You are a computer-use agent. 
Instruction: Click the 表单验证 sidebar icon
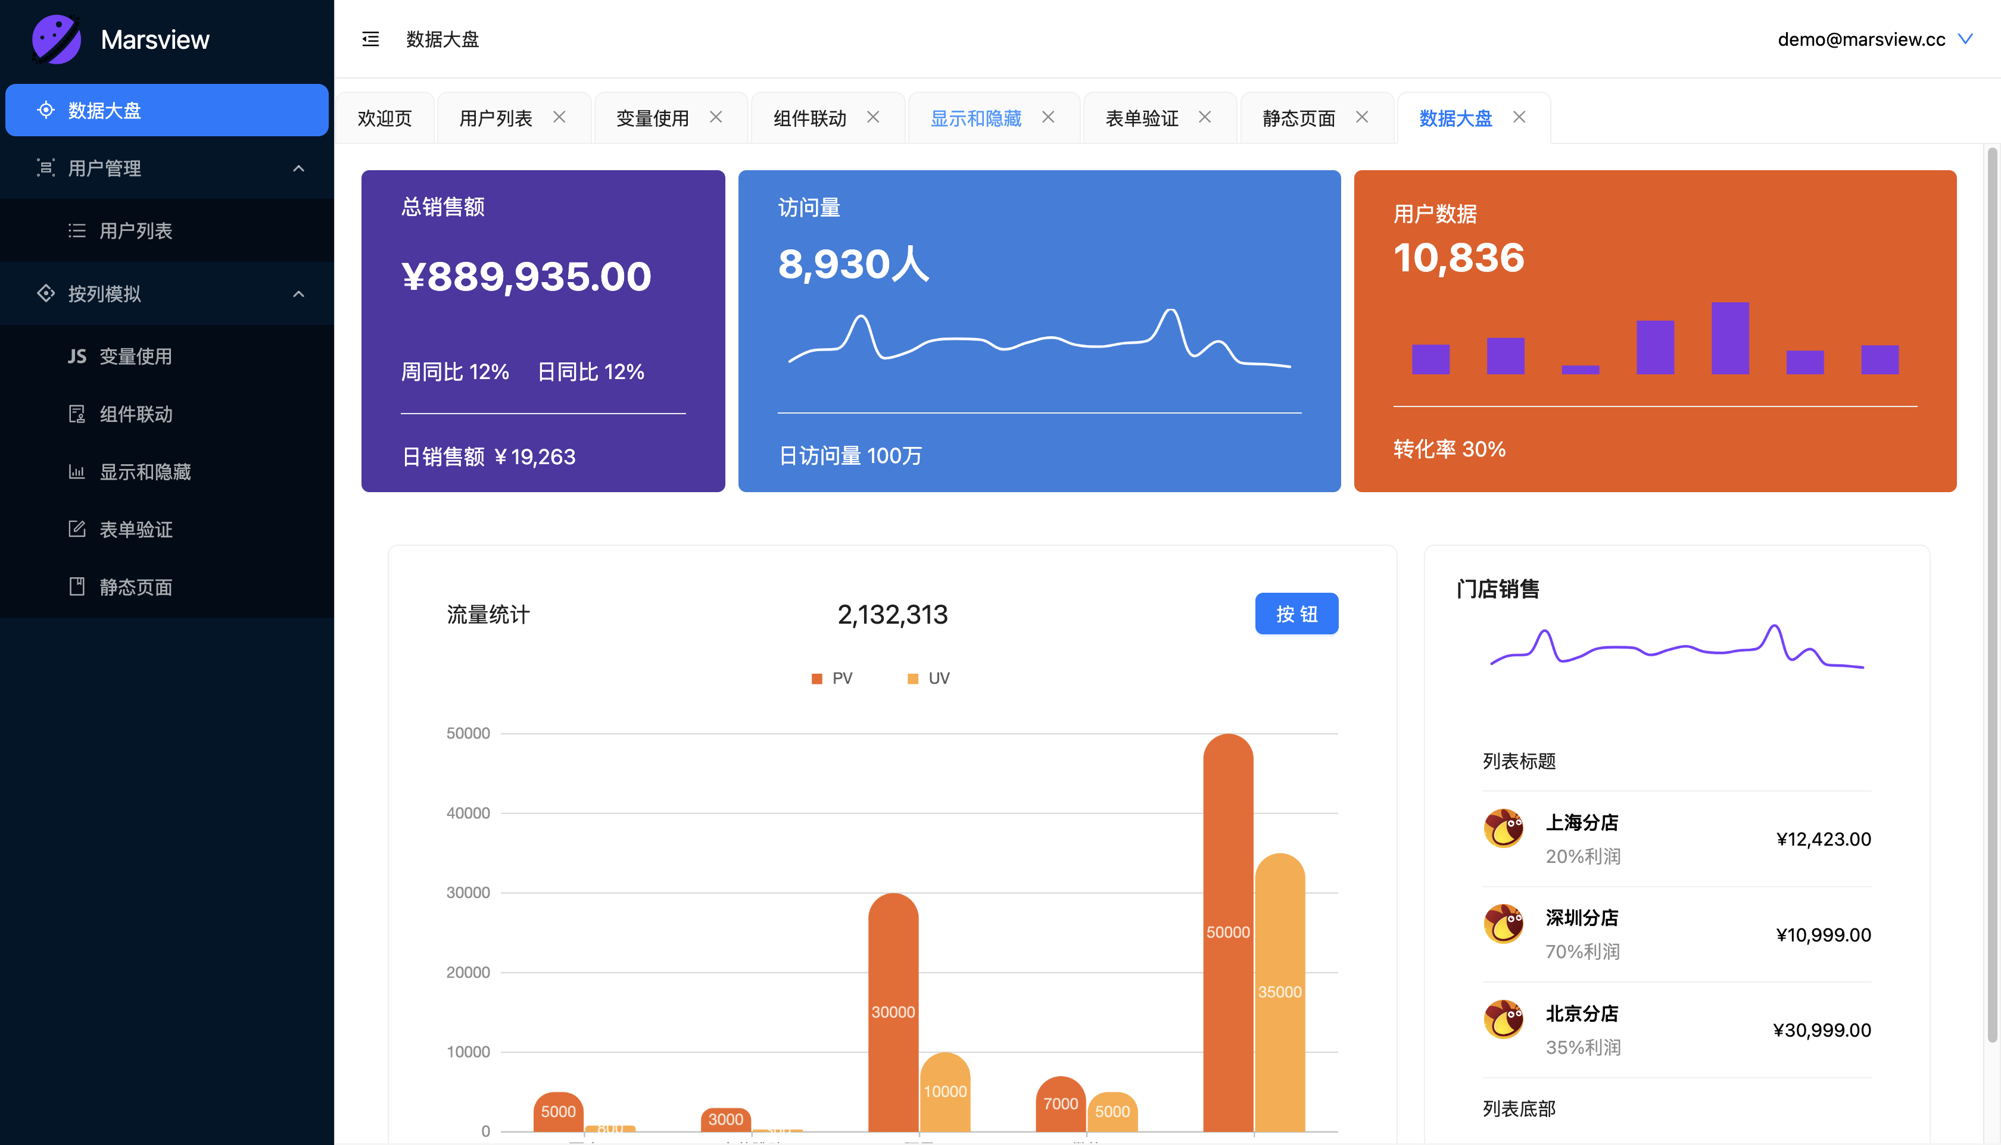pyautogui.click(x=76, y=529)
